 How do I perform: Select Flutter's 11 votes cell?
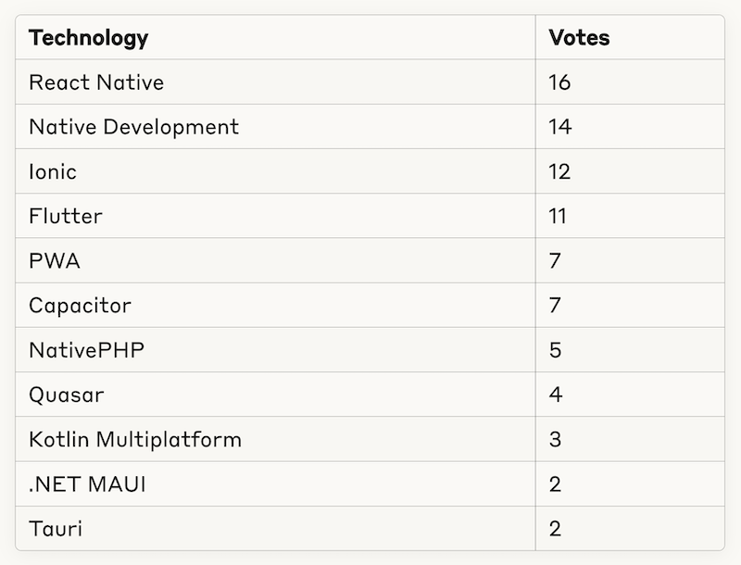[558, 217]
